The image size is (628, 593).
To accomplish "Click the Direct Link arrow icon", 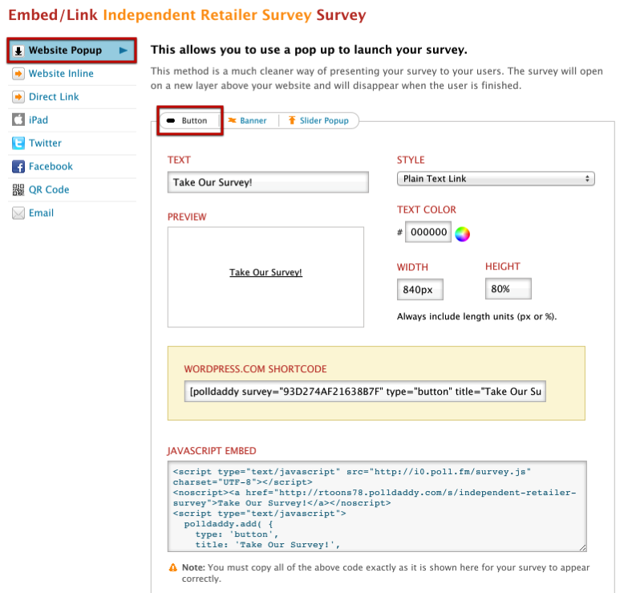I will pyautogui.click(x=18, y=97).
